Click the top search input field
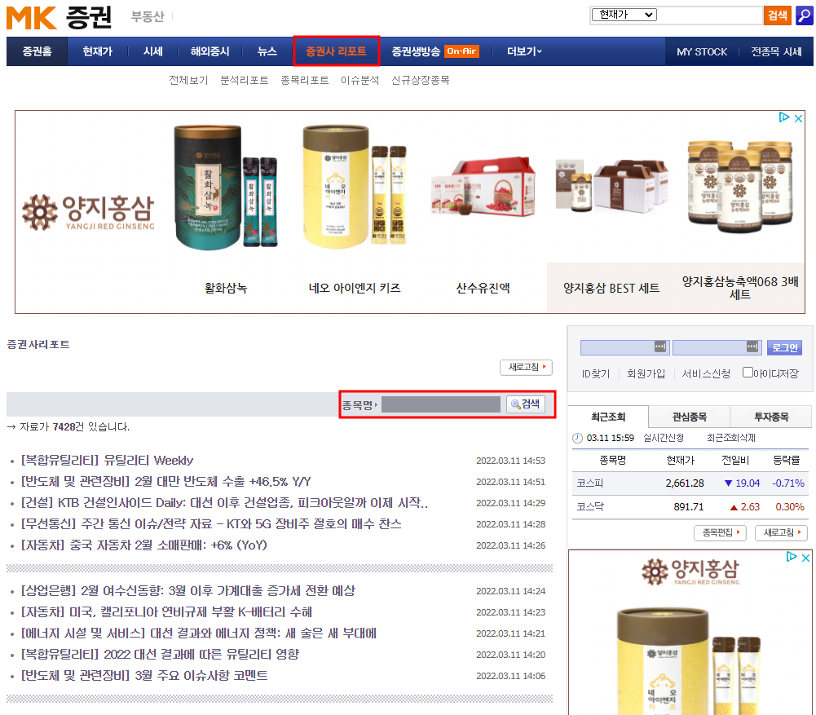Viewport: 816px width, 715px height. [x=710, y=15]
